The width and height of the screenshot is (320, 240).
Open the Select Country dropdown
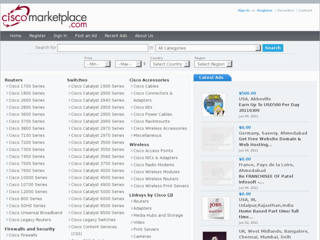pos(170,64)
